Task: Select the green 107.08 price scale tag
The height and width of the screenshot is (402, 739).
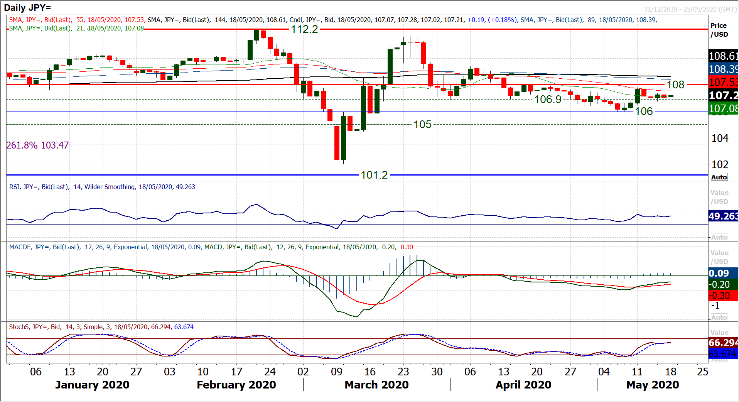Action: point(723,109)
